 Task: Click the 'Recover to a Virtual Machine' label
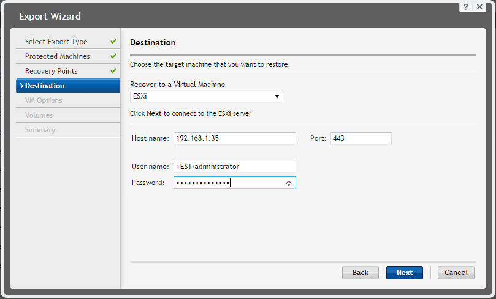point(177,85)
